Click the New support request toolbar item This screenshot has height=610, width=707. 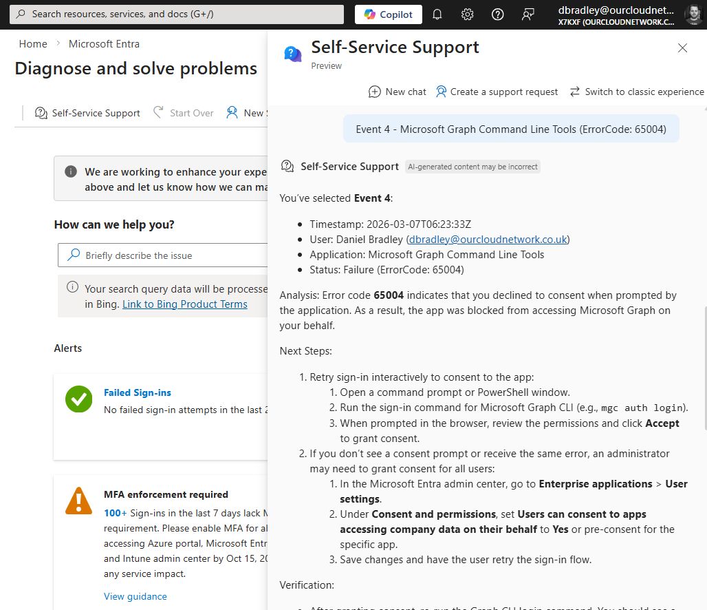[246, 113]
